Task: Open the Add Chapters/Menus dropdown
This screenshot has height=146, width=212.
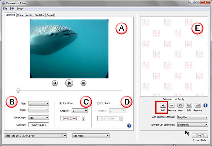Action: [192, 117]
